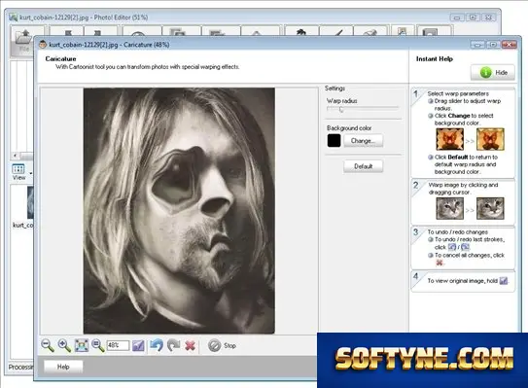Open the Help button at bottom
The height and width of the screenshot is (388, 528).
click(63, 367)
